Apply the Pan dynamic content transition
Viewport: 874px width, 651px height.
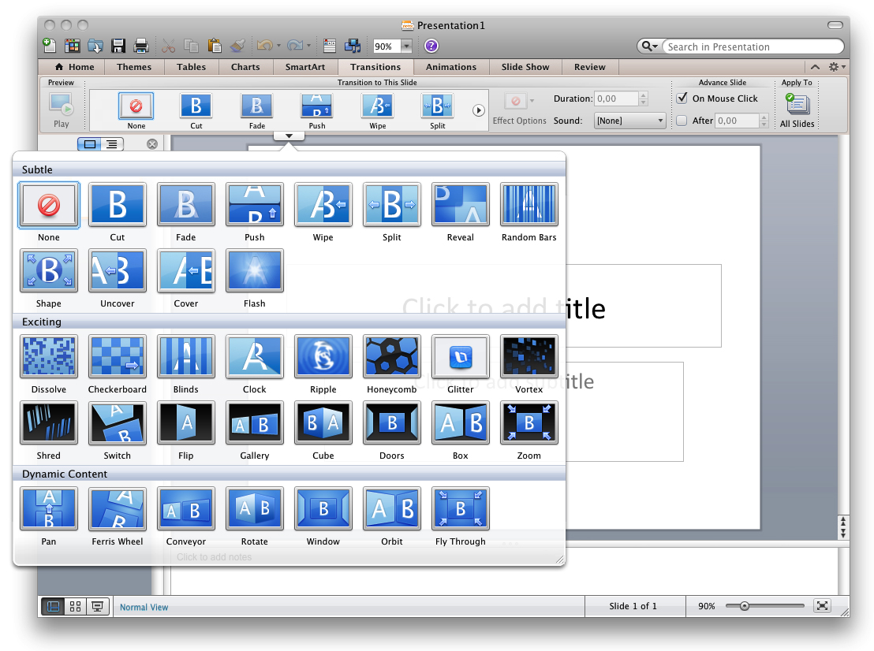(48, 508)
